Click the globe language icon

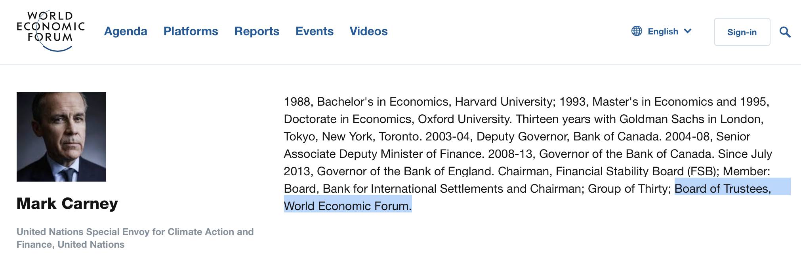coord(637,31)
